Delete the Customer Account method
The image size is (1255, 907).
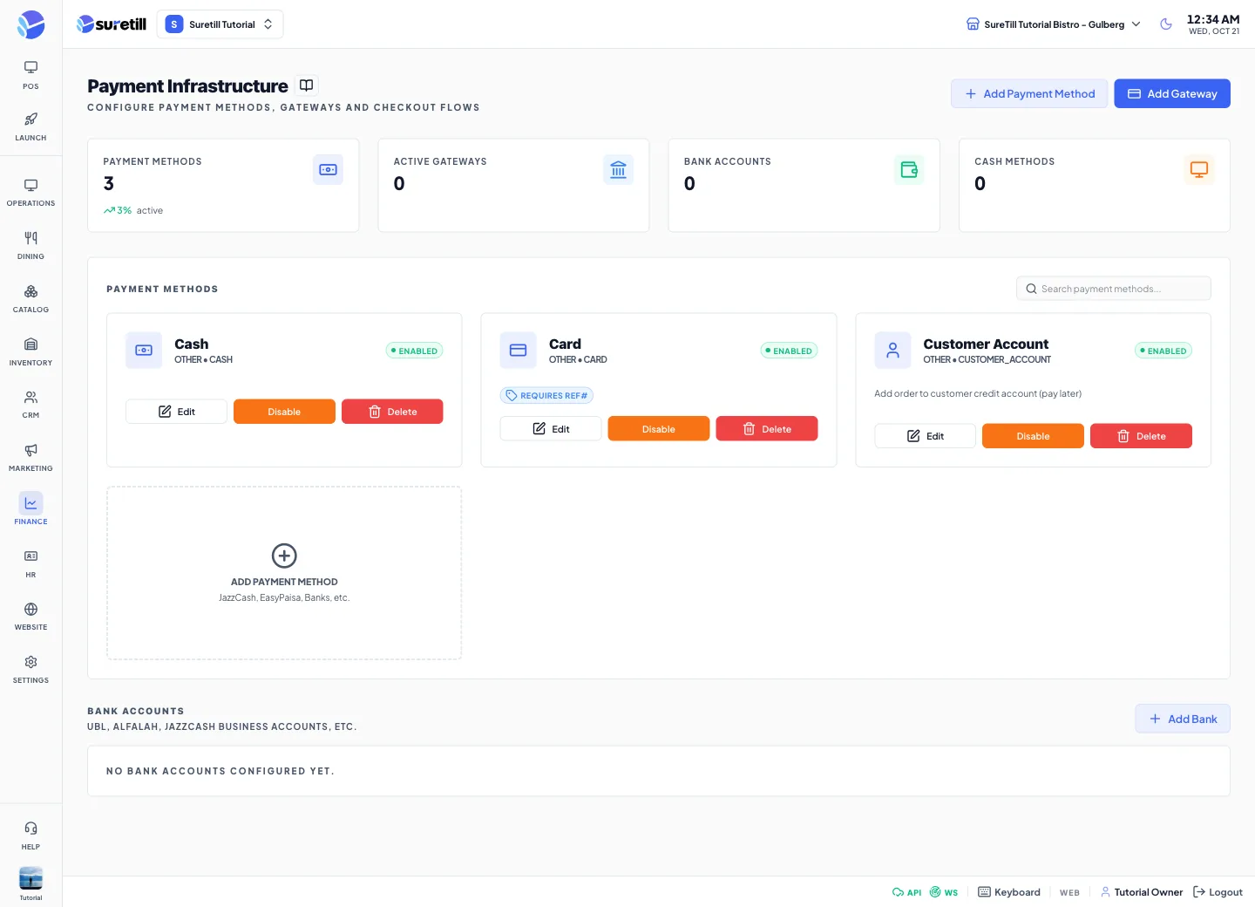(x=1141, y=436)
